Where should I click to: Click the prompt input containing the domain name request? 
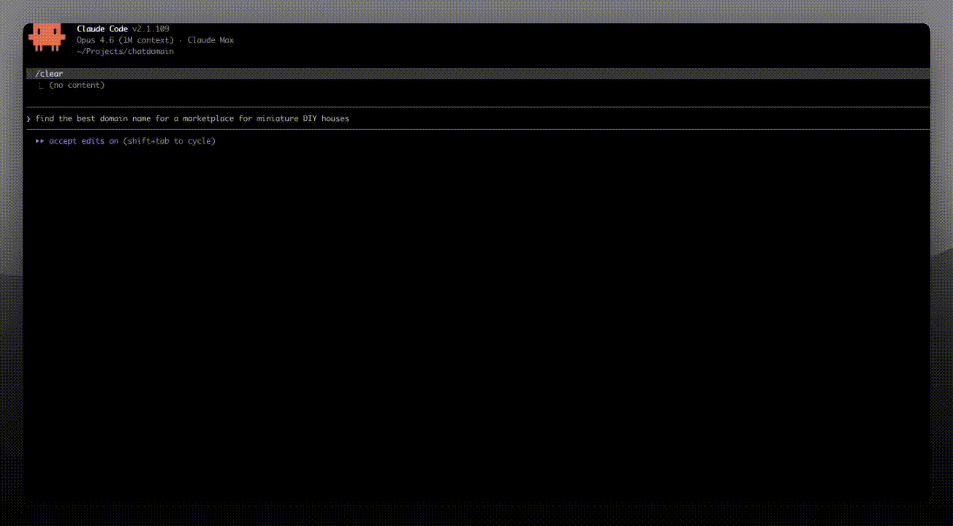pyautogui.click(x=478, y=118)
